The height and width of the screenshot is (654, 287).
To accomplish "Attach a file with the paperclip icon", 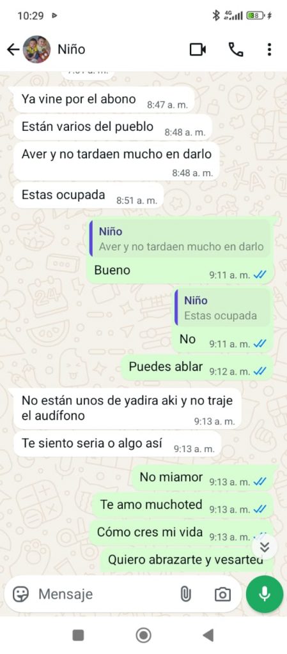I will tap(185, 594).
